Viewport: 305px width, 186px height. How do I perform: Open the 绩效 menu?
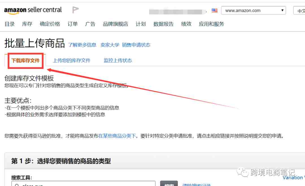[186, 24]
